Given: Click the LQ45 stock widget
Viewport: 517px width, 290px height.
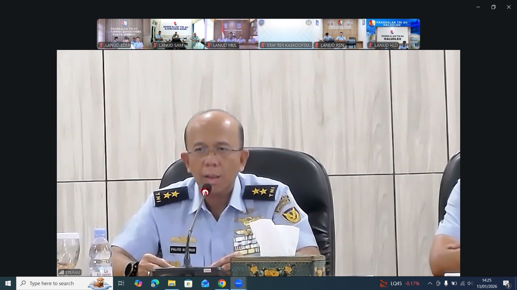Looking at the screenshot, I should (400, 283).
